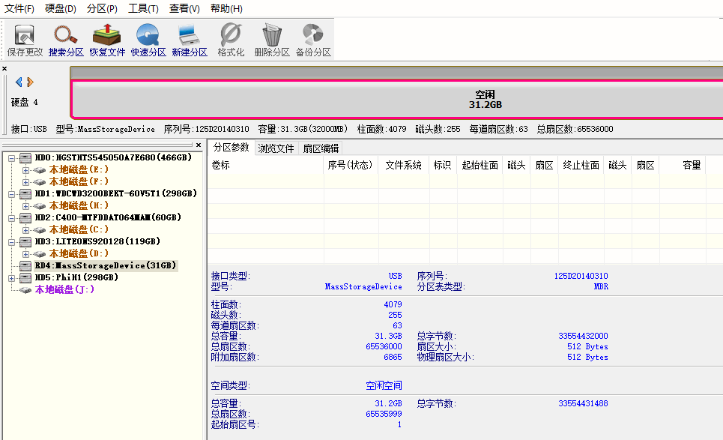Open the 硬盘(D) menu
This screenshot has height=440, width=723.
(61, 9)
